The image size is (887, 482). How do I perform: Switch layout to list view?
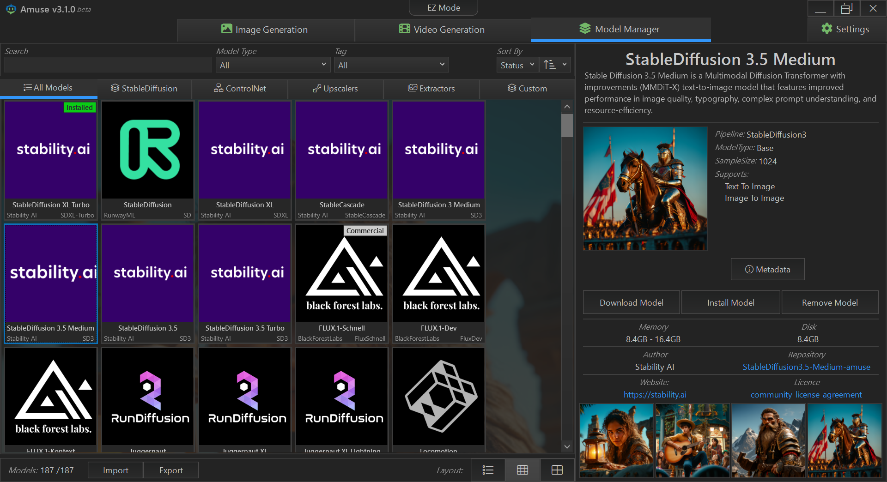click(x=488, y=470)
